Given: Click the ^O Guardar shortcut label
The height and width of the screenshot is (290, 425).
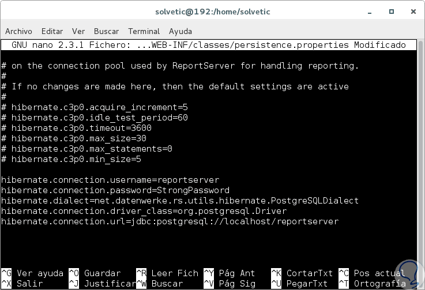Looking at the screenshot, I should click(94, 273).
